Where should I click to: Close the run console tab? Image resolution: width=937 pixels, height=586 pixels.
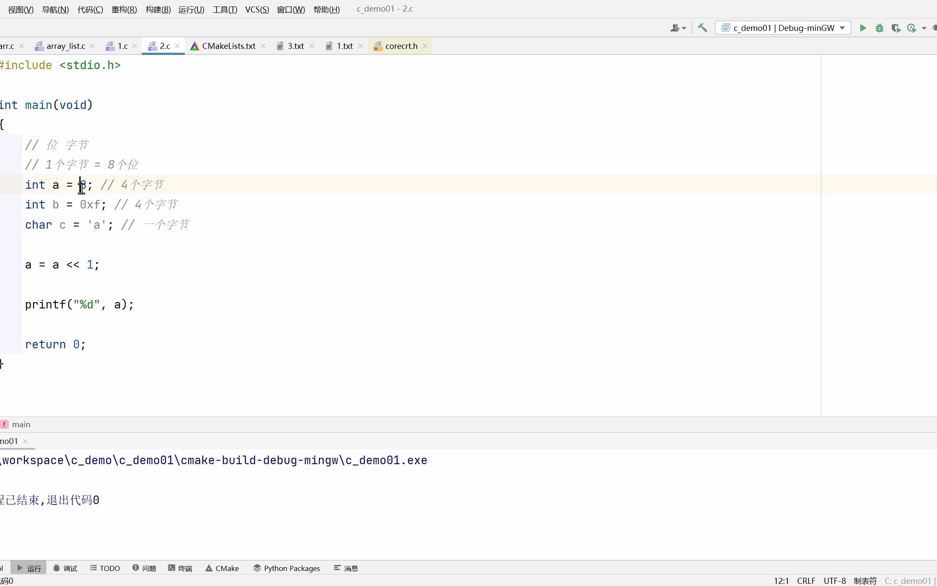(x=25, y=441)
